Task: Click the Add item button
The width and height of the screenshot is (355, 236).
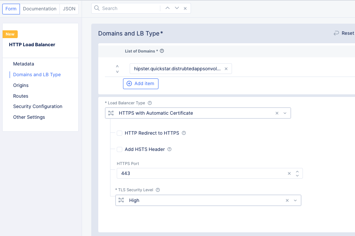Action: coord(140,84)
